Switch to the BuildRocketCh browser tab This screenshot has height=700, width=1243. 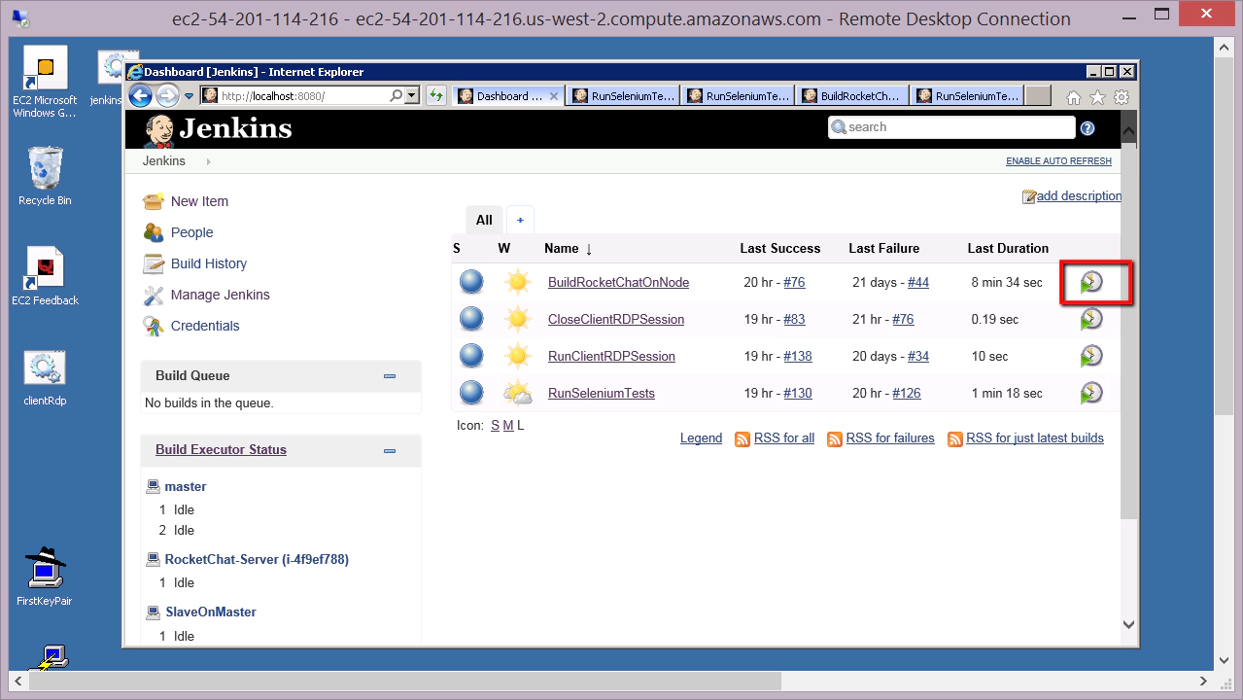[x=852, y=94]
